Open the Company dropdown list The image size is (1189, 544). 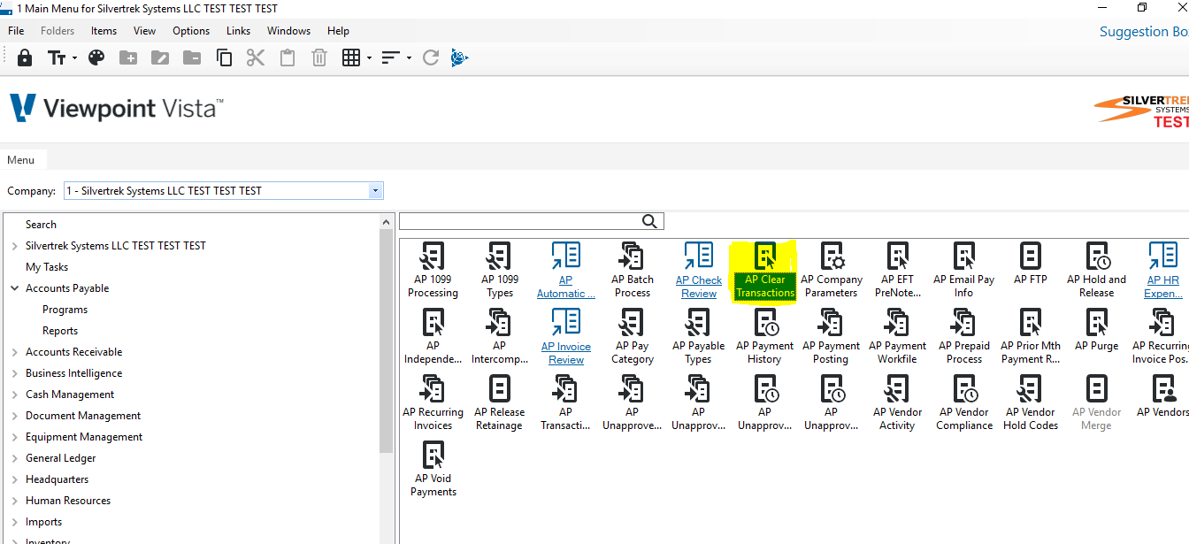(x=375, y=190)
